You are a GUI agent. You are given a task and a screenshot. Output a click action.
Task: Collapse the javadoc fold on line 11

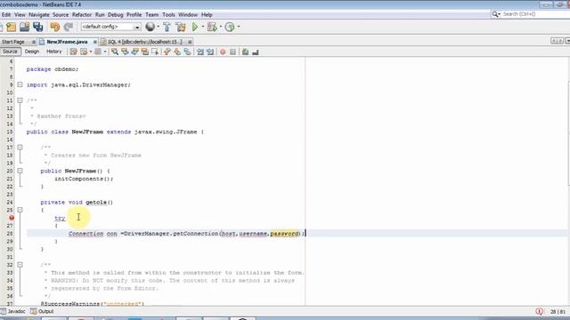pyautogui.click(x=20, y=100)
